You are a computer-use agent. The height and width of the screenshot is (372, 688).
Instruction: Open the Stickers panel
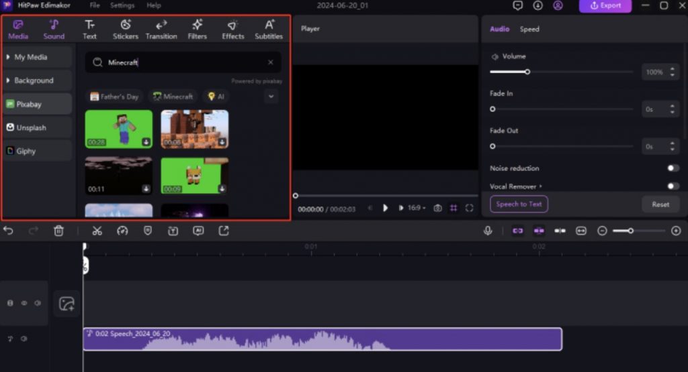pos(125,29)
